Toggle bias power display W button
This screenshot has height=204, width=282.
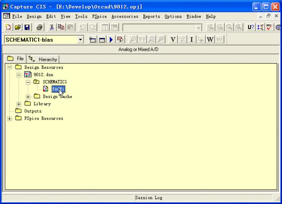coord(210,40)
